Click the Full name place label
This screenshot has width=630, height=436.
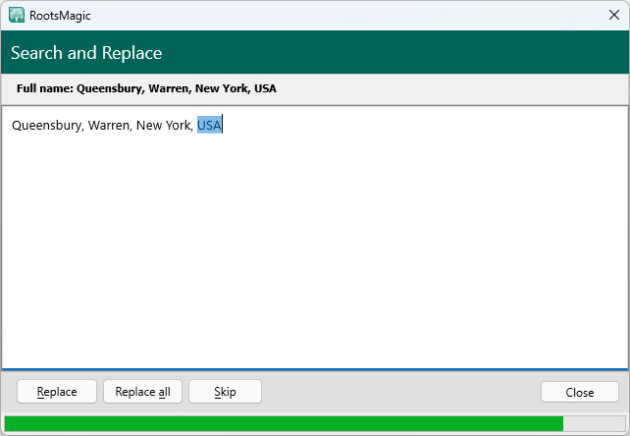146,88
